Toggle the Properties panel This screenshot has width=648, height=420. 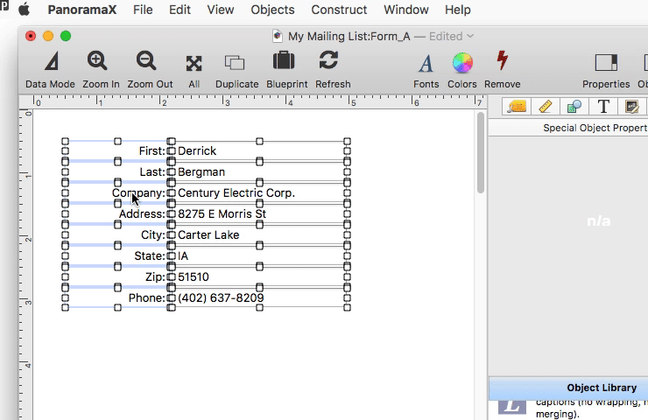point(606,71)
